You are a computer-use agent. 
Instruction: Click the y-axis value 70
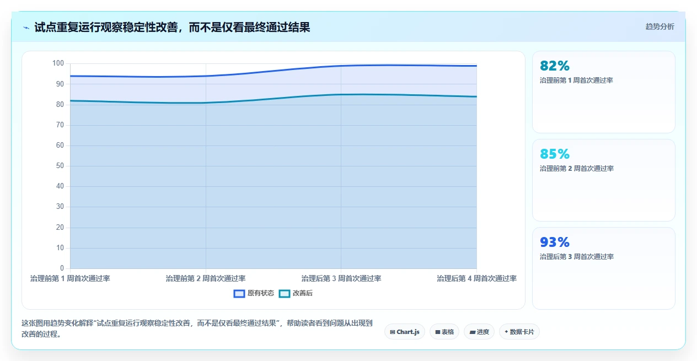(x=60, y=125)
